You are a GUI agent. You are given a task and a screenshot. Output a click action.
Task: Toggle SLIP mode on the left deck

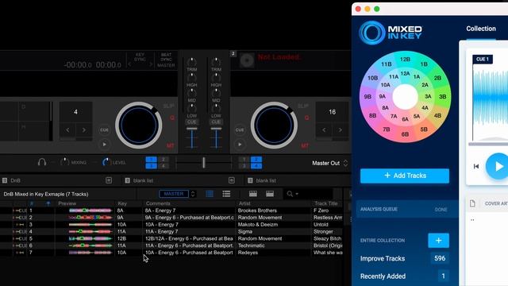coord(169,106)
